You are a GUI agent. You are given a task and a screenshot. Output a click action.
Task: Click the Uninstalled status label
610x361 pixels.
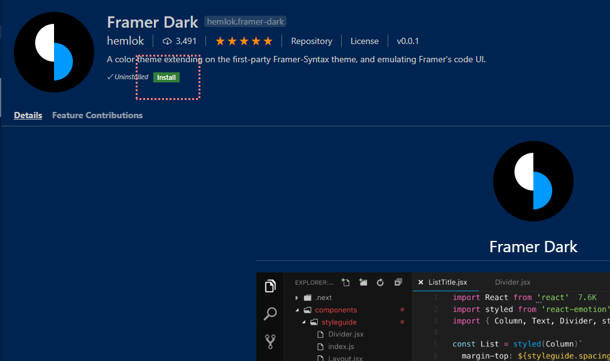click(x=128, y=77)
